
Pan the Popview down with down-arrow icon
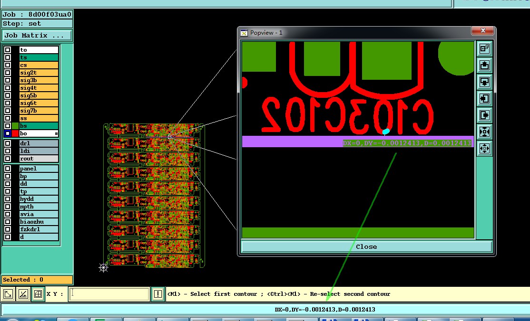coord(484,82)
